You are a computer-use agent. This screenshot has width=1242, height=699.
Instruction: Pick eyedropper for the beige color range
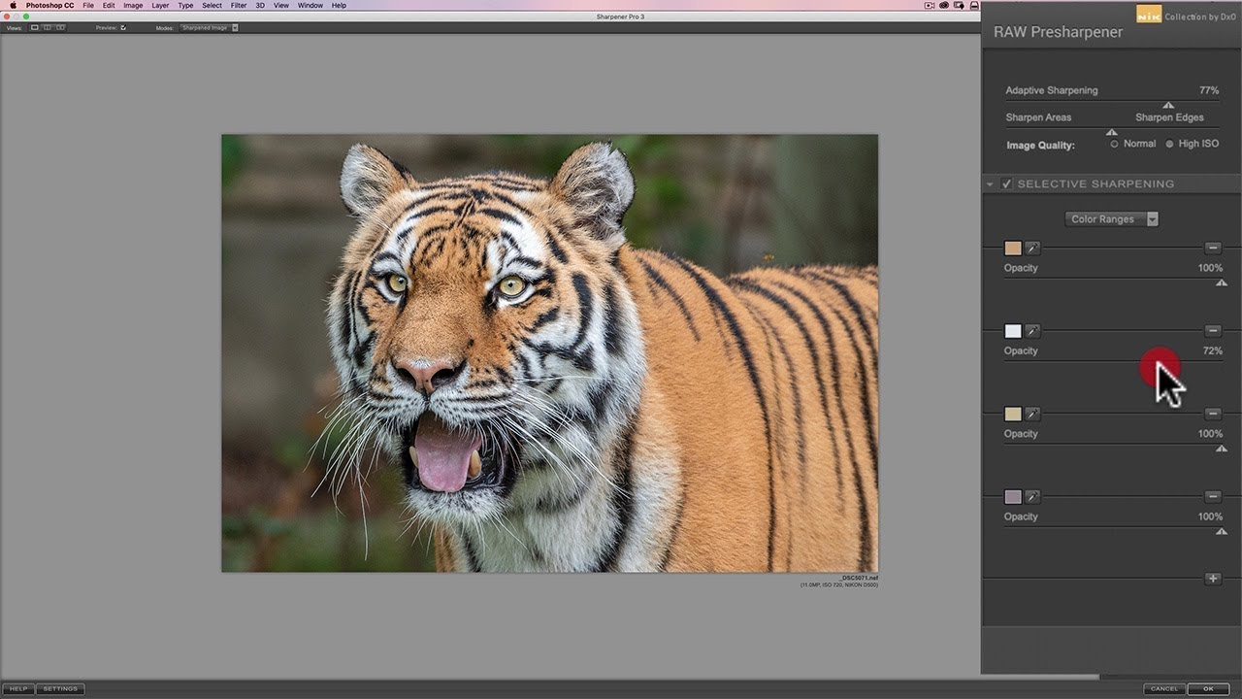pos(1032,415)
